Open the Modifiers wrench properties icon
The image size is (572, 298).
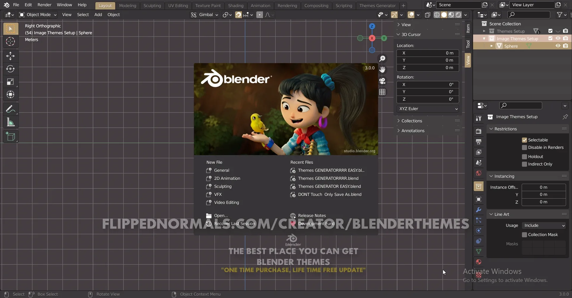click(x=479, y=210)
